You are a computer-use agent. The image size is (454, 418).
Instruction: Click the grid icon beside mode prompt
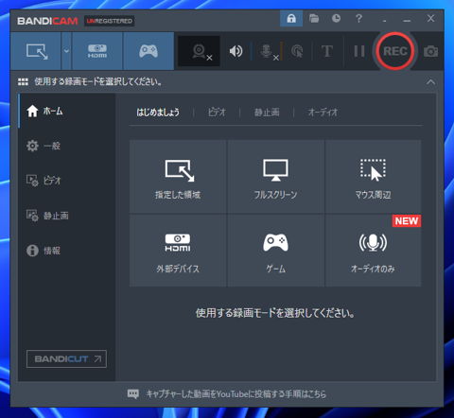point(23,82)
